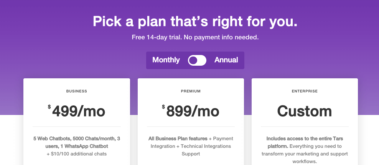This screenshot has width=379, height=165.
Task: Click "Includes access to the entire Tars" text
Action: tap(305, 138)
